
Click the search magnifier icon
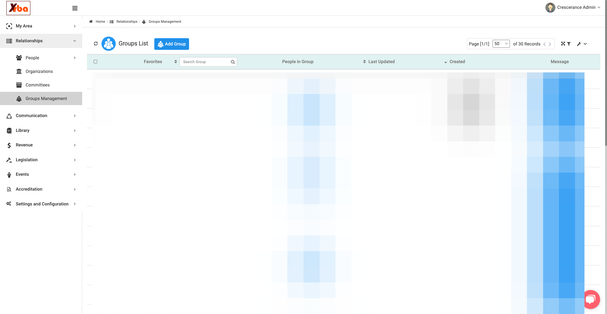[x=233, y=62]
